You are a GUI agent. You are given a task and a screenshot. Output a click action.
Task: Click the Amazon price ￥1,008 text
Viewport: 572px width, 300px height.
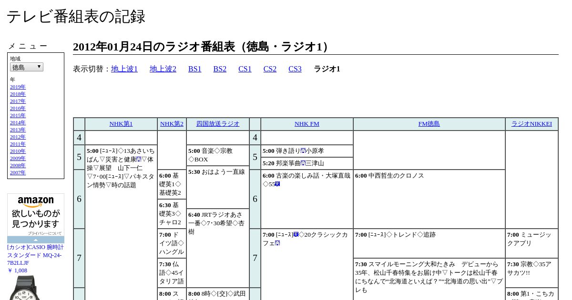point(17,270)
